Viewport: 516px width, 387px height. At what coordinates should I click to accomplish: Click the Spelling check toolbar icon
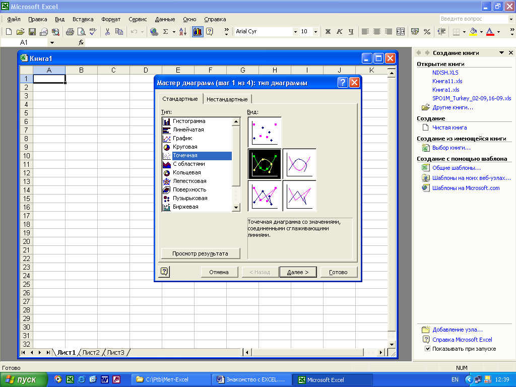coord(93,32)
